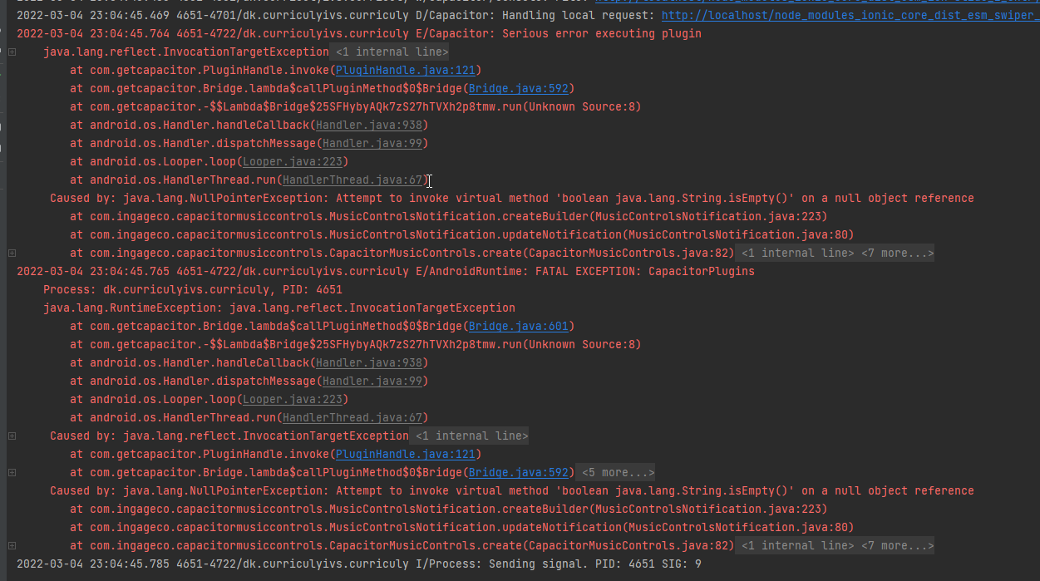
Task: Unfold the '<5 more...>' folded frames
Action: [616, 472]
